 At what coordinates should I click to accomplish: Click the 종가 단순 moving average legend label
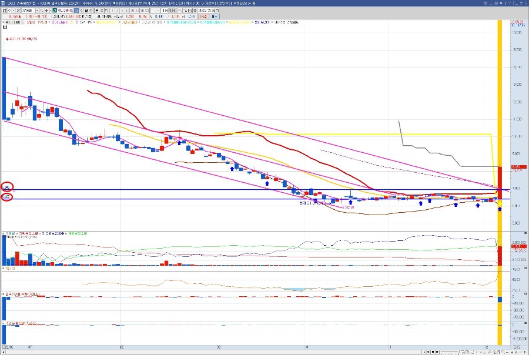pyautogui.click(x=59, y=22)
